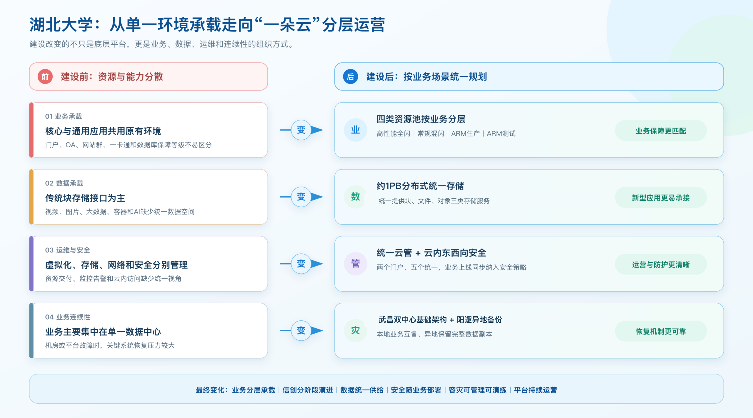Click the 数 circle icon

pos(355,197)
